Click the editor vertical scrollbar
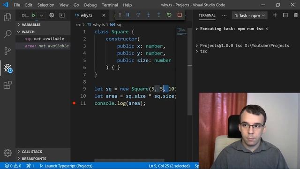 click(189, 72)
